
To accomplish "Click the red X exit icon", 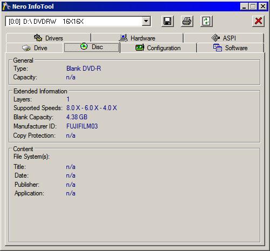I will click(258, 22).
